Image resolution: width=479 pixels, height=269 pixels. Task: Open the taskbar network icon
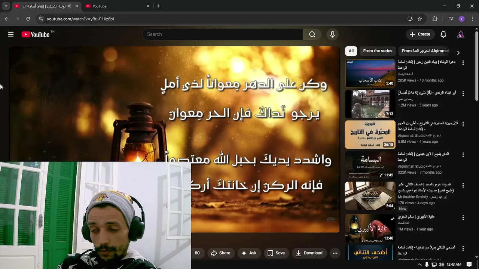click(x=434, y=265)
